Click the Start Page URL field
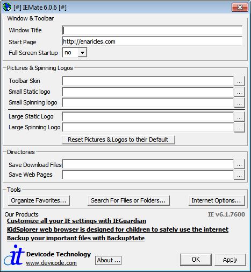The height and width of the screenshot is (272, 251). pos(152,41)
